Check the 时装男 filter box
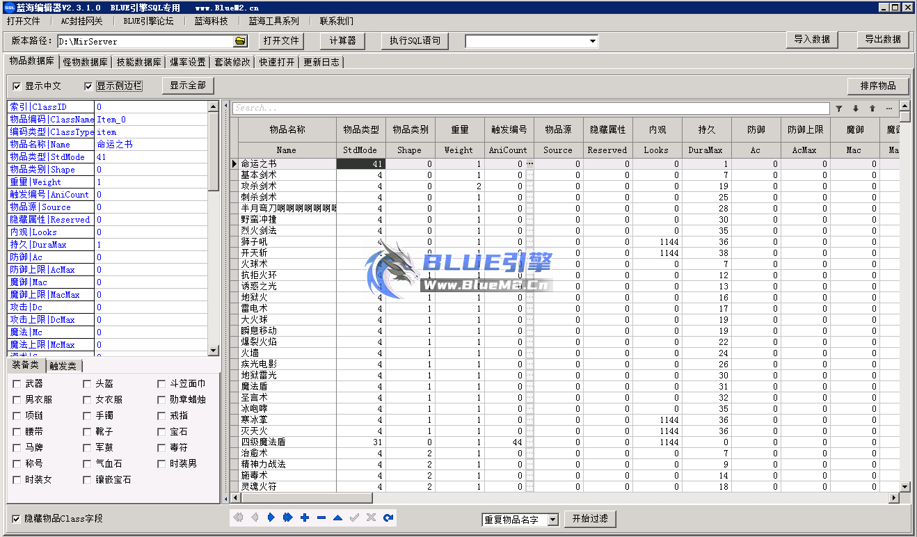Screen dimensions: 917x537 click(x=161, y=464)
